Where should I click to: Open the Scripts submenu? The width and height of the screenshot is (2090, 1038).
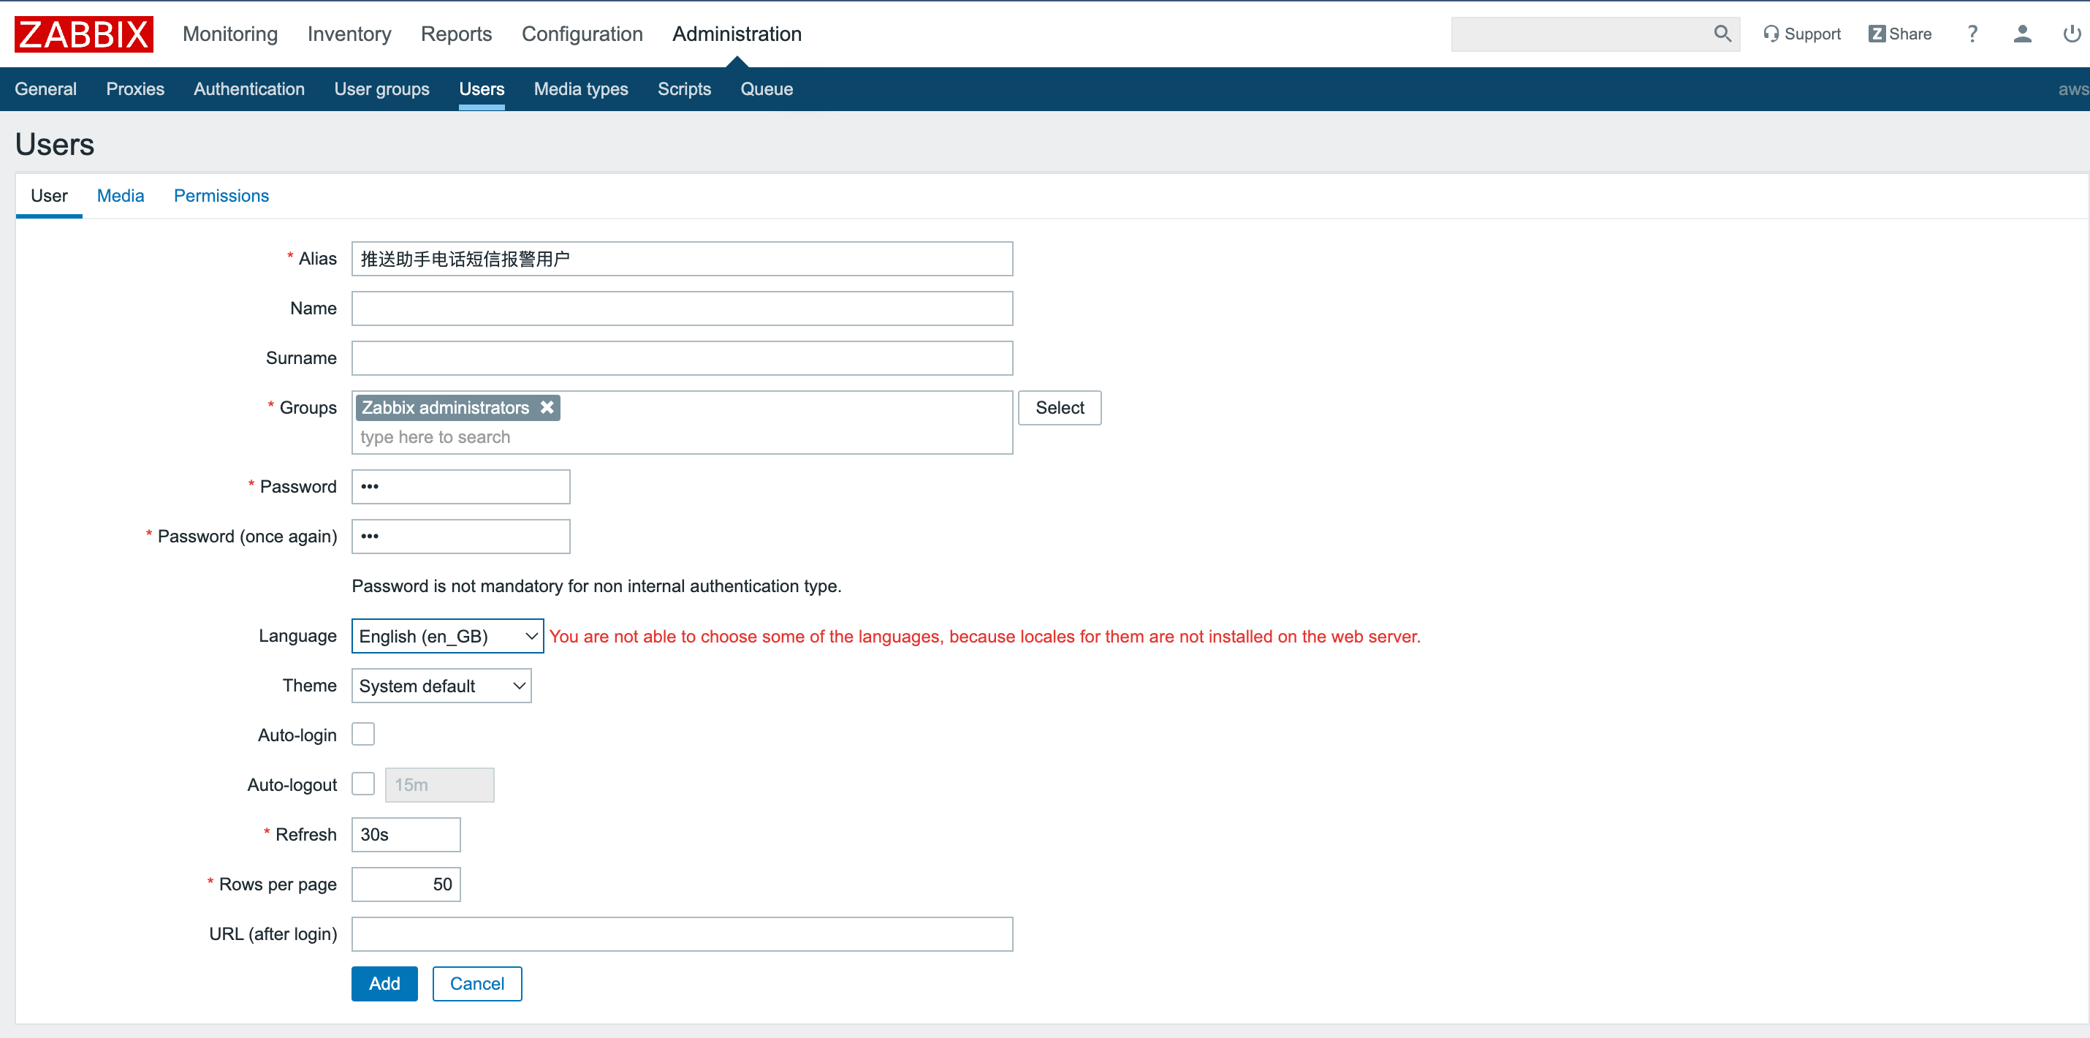pyautogui.click(x=684, y=89)
